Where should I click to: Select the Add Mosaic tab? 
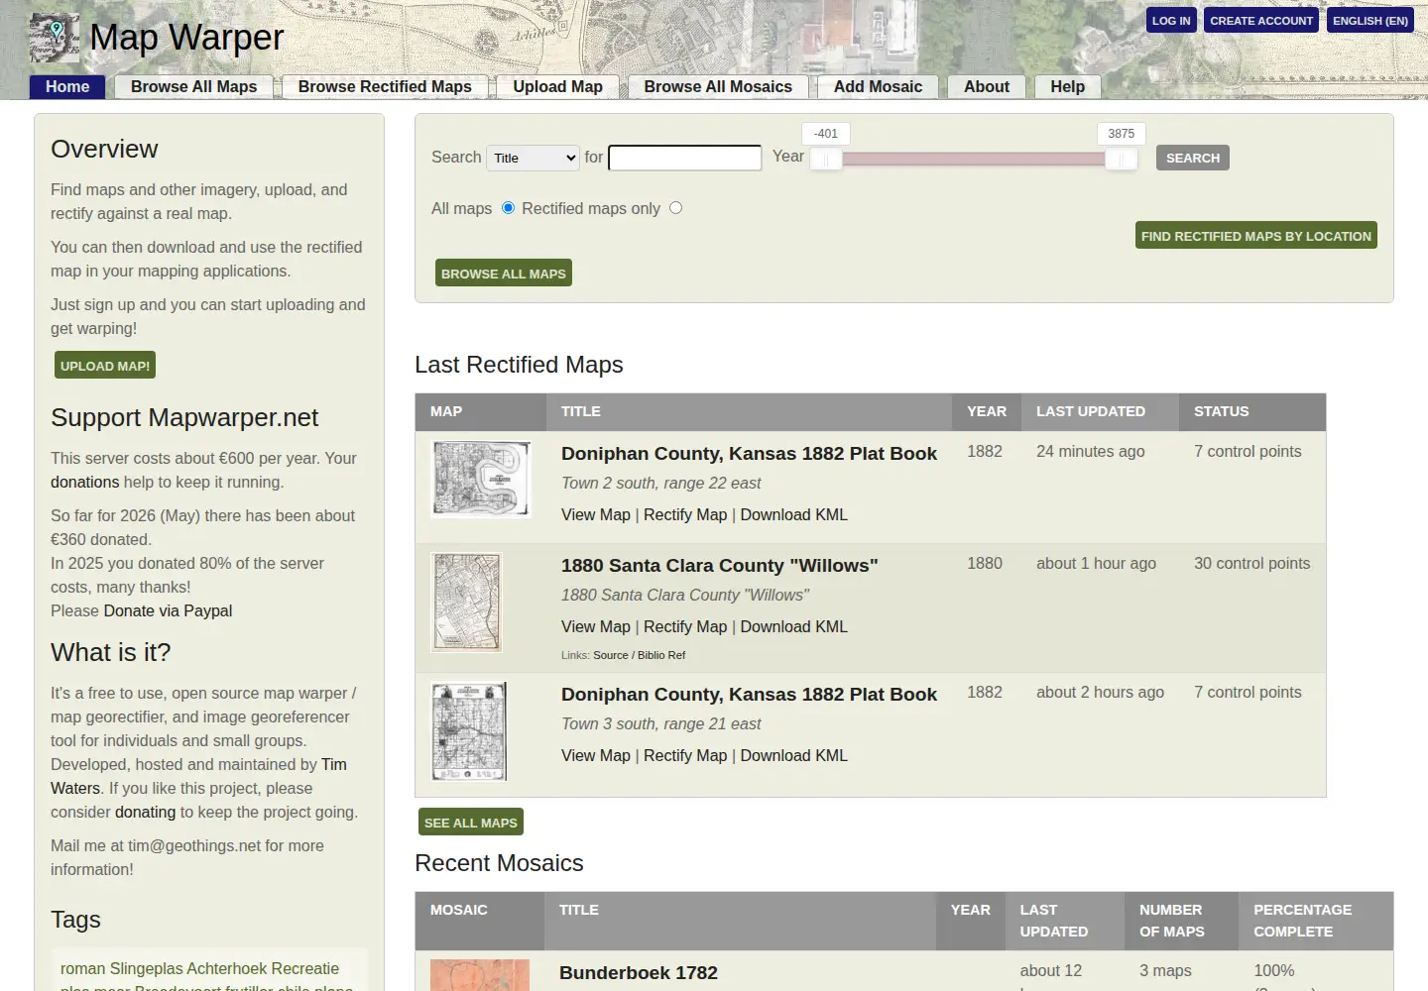point(878,86)
